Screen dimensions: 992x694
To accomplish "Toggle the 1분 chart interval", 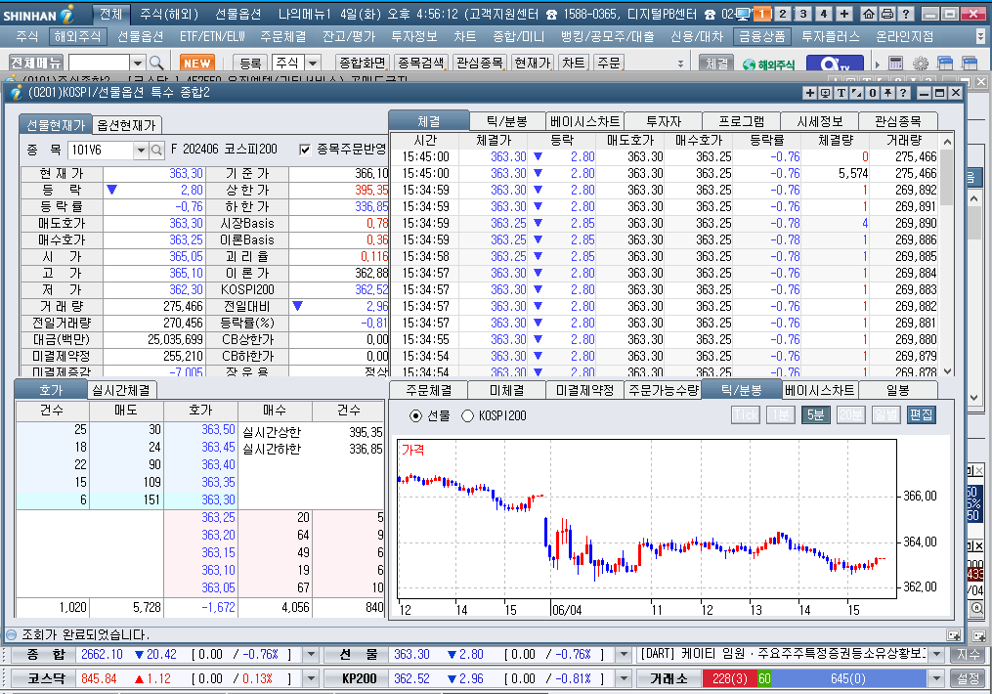I will 781,415.
